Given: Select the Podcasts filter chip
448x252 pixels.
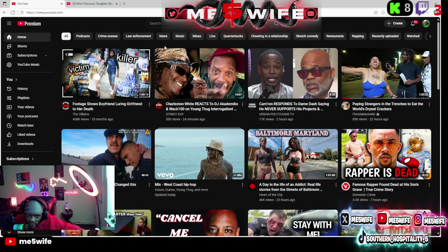Looking at the screenshot, I should pyautogui.click(x=83, y=36).
